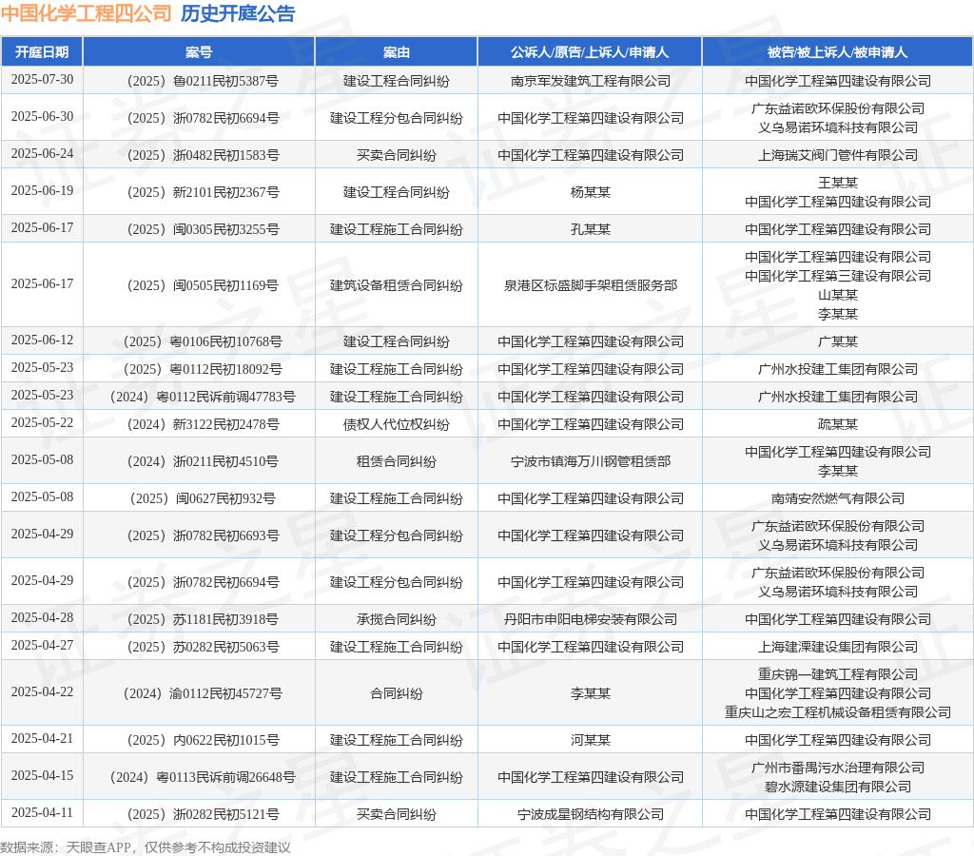Screen dimensions: 974x856
Task: Click the 案由 column header
Action: [397, 52]
